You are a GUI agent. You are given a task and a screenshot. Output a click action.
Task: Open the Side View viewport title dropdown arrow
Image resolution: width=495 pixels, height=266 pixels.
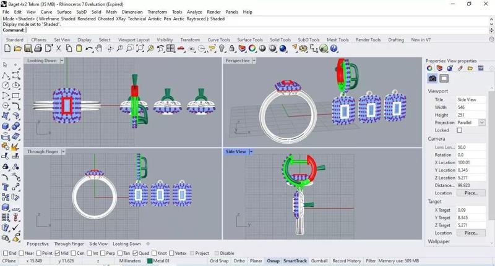pyautogui.click(x=251, y=152)
